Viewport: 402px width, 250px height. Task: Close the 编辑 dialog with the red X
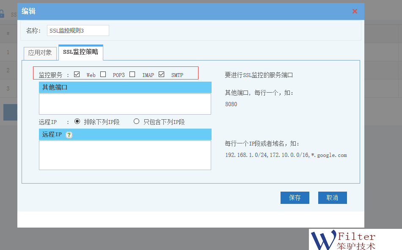pyautogui.click(x=355, y=11)
